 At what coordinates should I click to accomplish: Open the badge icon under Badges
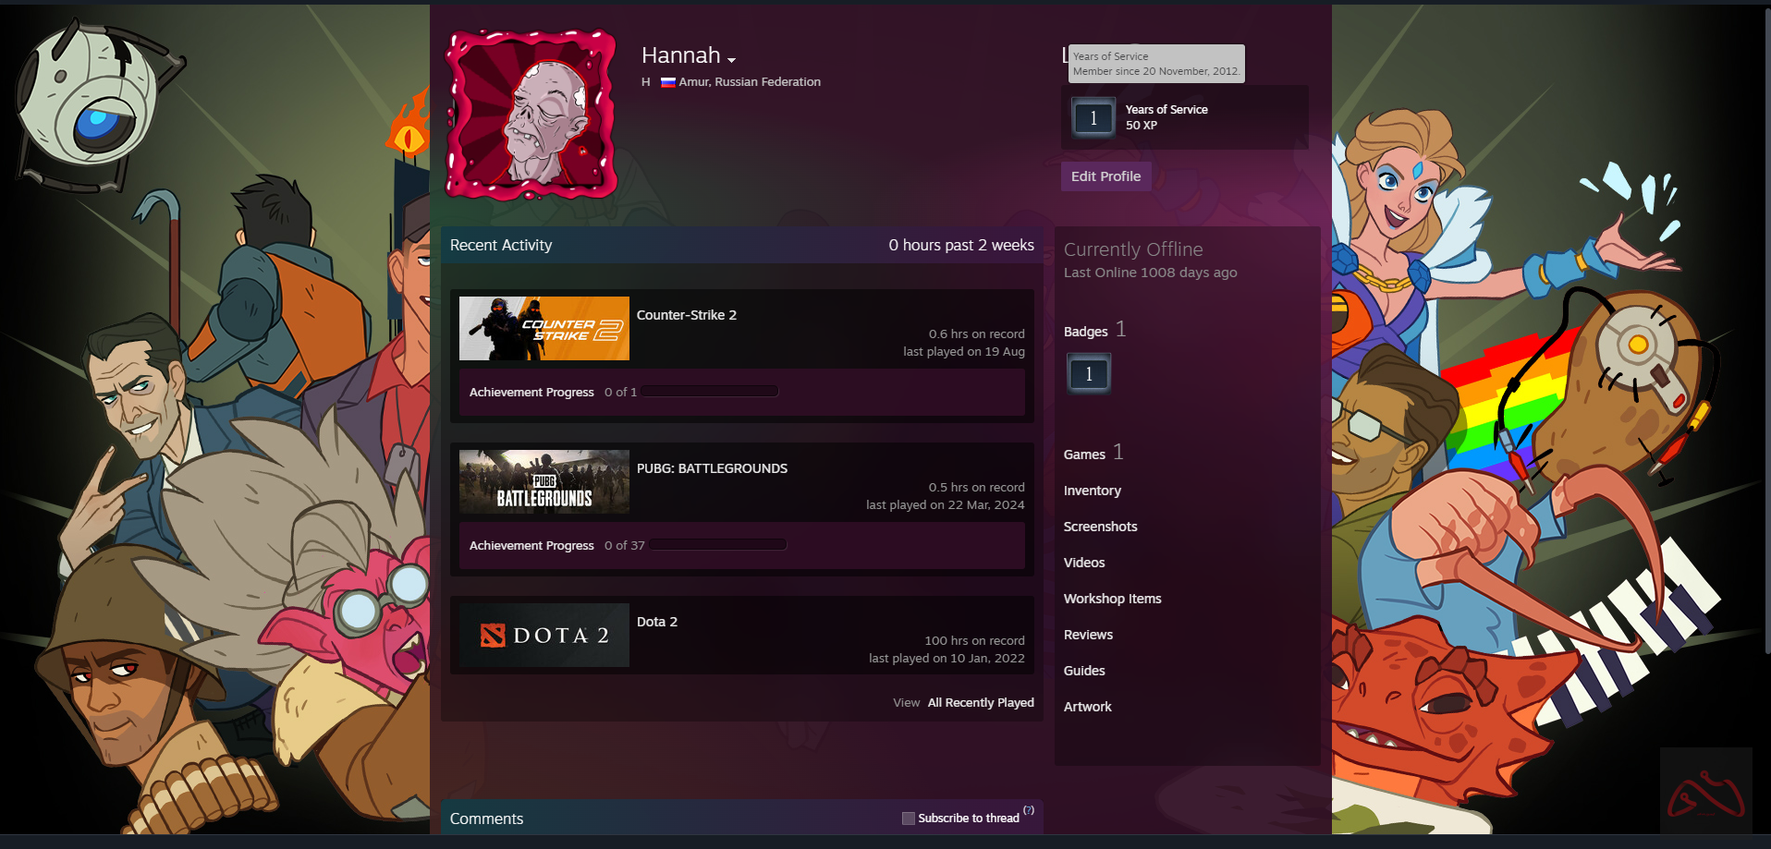pyautogui.click(x=1089, y=374)
